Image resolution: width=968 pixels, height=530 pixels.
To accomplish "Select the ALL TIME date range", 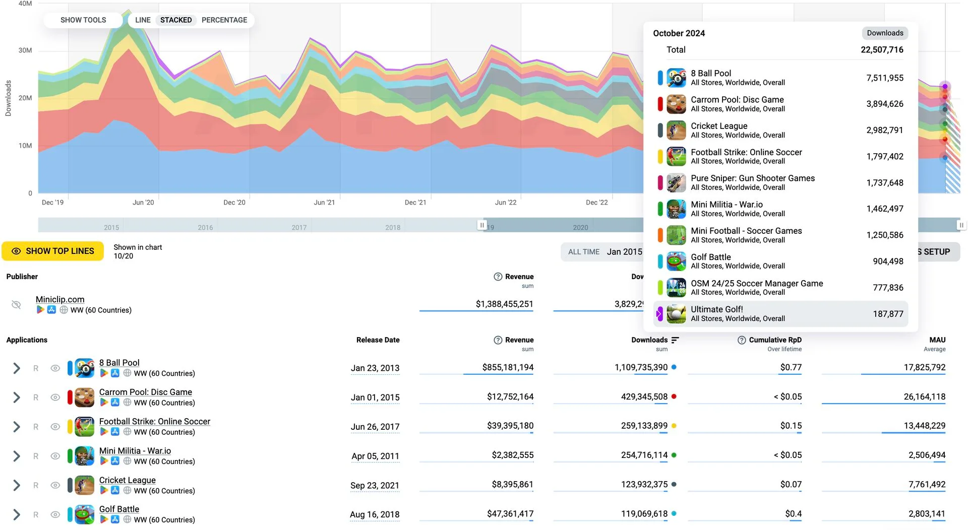I will 584,252.
